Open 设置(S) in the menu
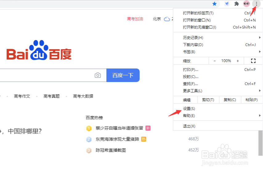Viewport: 263px width, 172px height. point(218,109)
